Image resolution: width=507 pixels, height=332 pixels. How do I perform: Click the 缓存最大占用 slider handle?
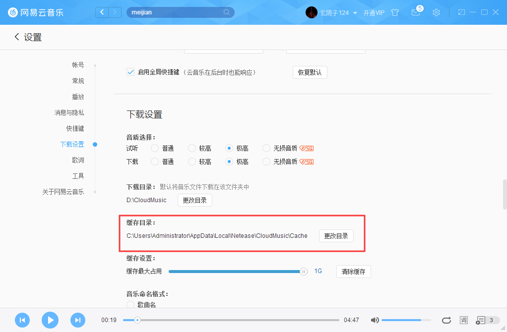coord(303,272)
